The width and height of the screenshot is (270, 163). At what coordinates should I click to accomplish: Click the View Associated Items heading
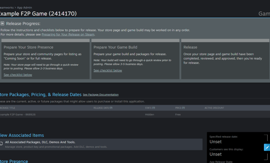(x=22, y=135)
